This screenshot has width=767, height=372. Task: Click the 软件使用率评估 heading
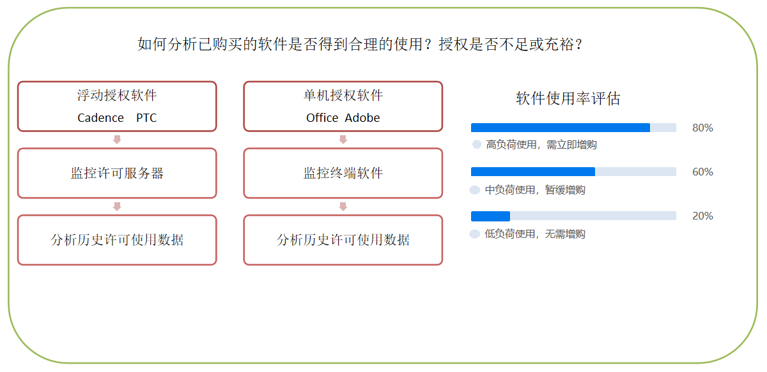[568, 99]
